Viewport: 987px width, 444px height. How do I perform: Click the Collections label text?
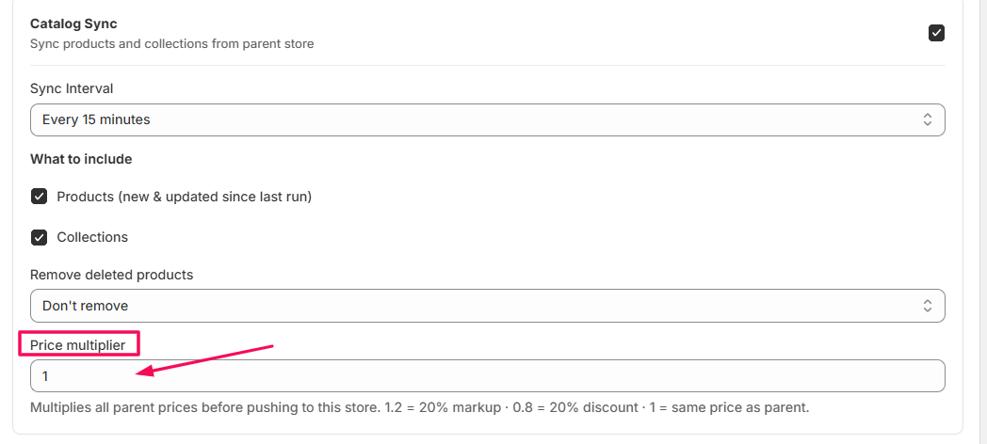click(92, 237)
